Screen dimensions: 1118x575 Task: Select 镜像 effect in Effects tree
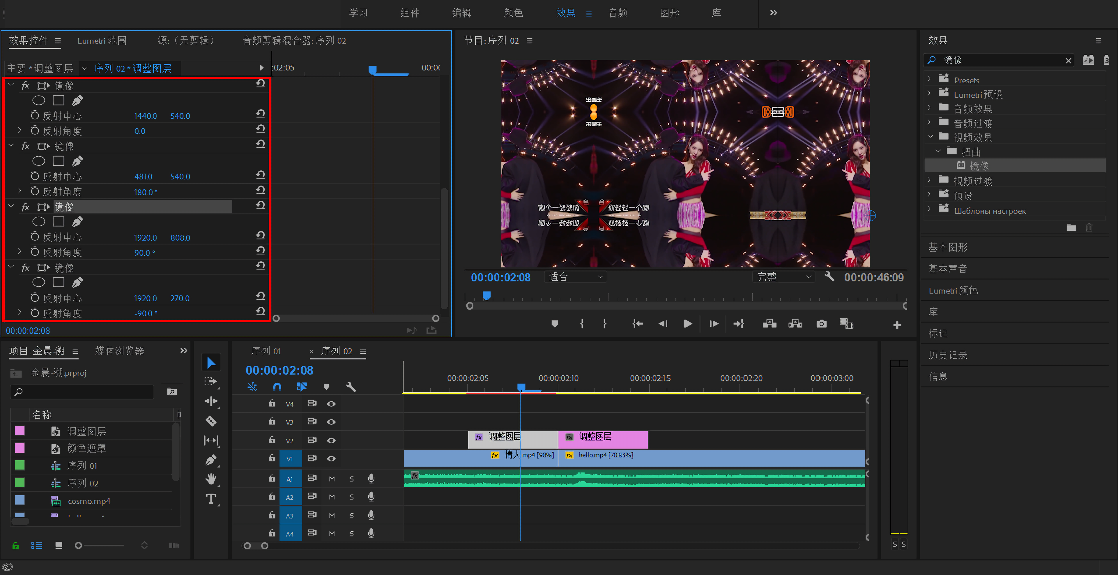pos(979,166)
